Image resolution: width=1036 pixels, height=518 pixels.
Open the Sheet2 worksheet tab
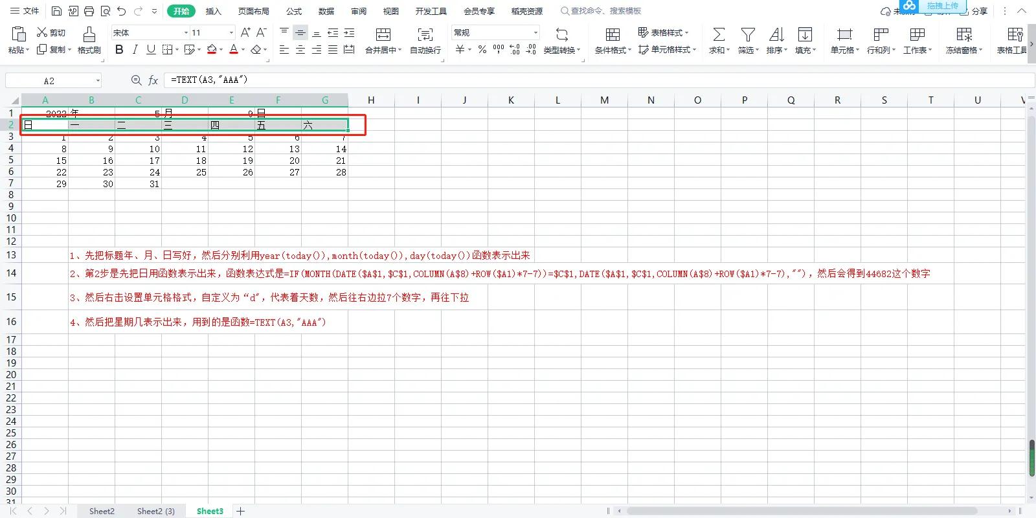point(102,511)
